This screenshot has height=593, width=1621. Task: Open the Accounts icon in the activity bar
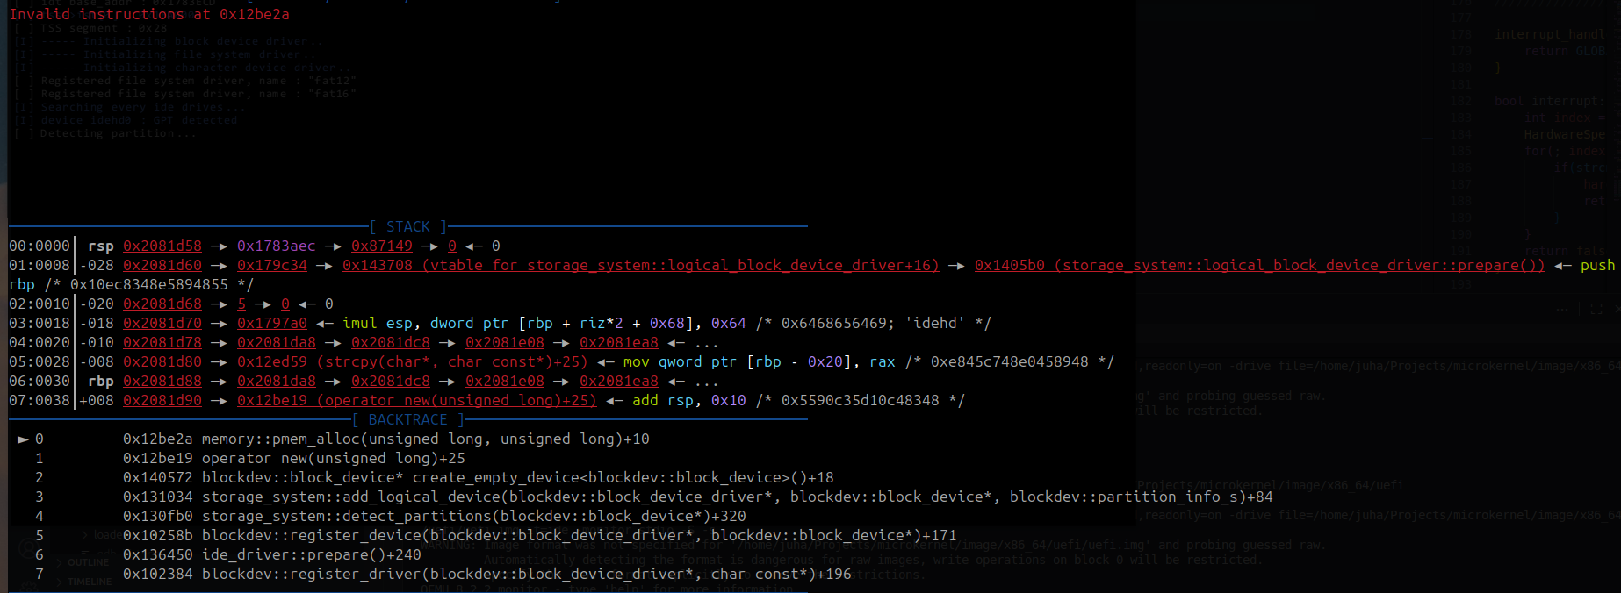point(28,547)
